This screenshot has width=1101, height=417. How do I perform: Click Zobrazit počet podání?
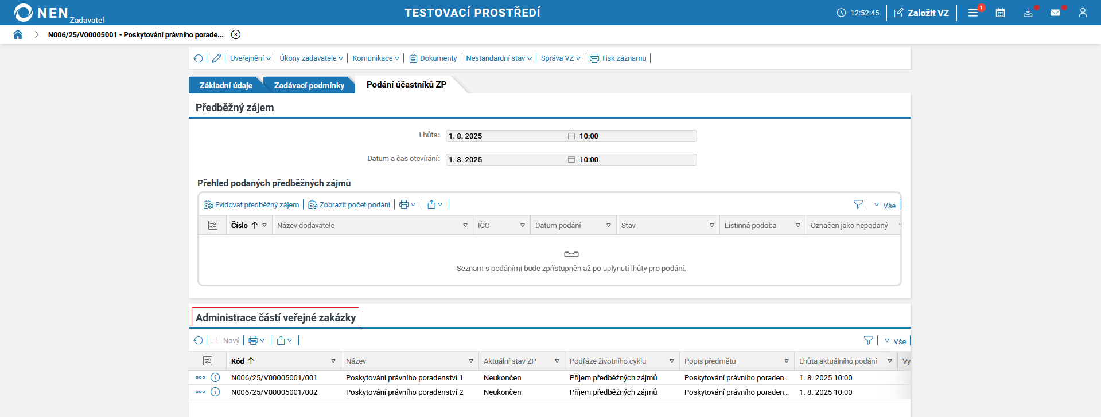click(x=349, y=204)
